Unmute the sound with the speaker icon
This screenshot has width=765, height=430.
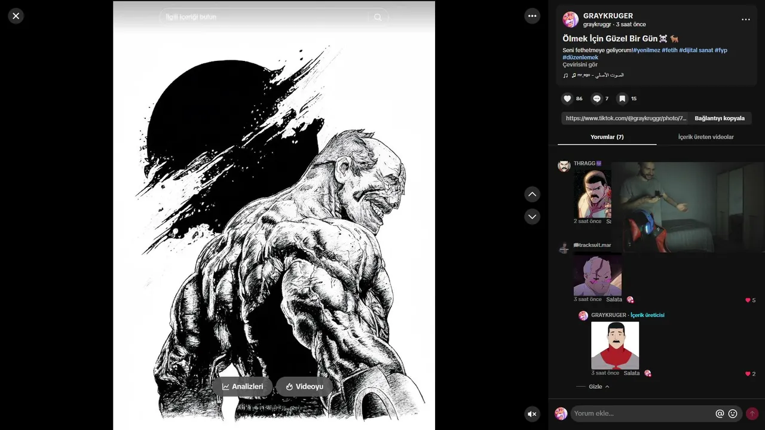[532, 414]
